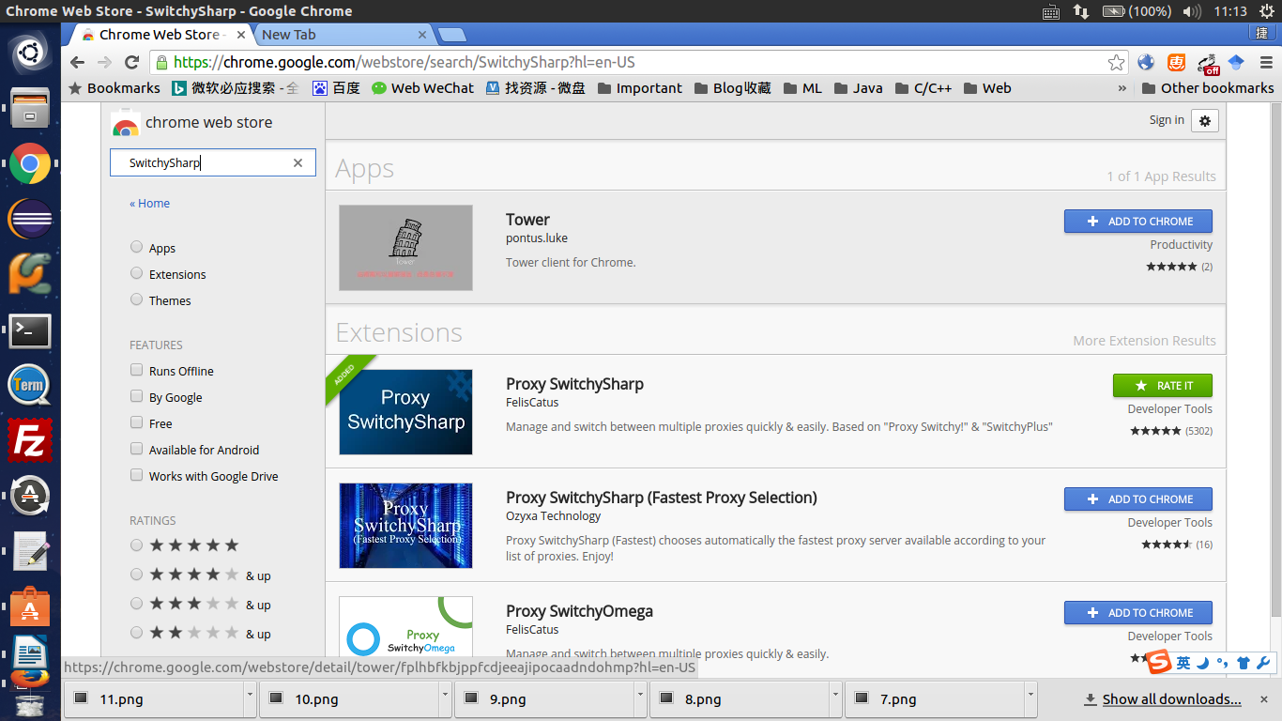Add Proxy SwitchySharp (Fastest Proxy Selection) to Chrome
The width and height of the screenshot is (1282, 721).
pos(1137,499)
